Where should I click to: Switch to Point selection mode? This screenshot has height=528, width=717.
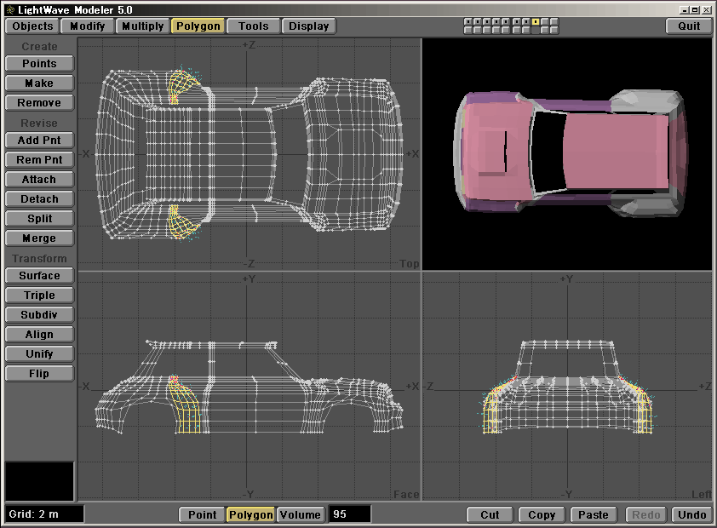point(202,514)
